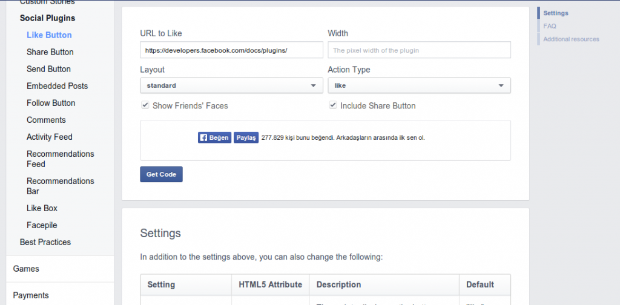Click the Facebook Beğen like button
This screenshot has width=620, height=305.
(214, 137)
